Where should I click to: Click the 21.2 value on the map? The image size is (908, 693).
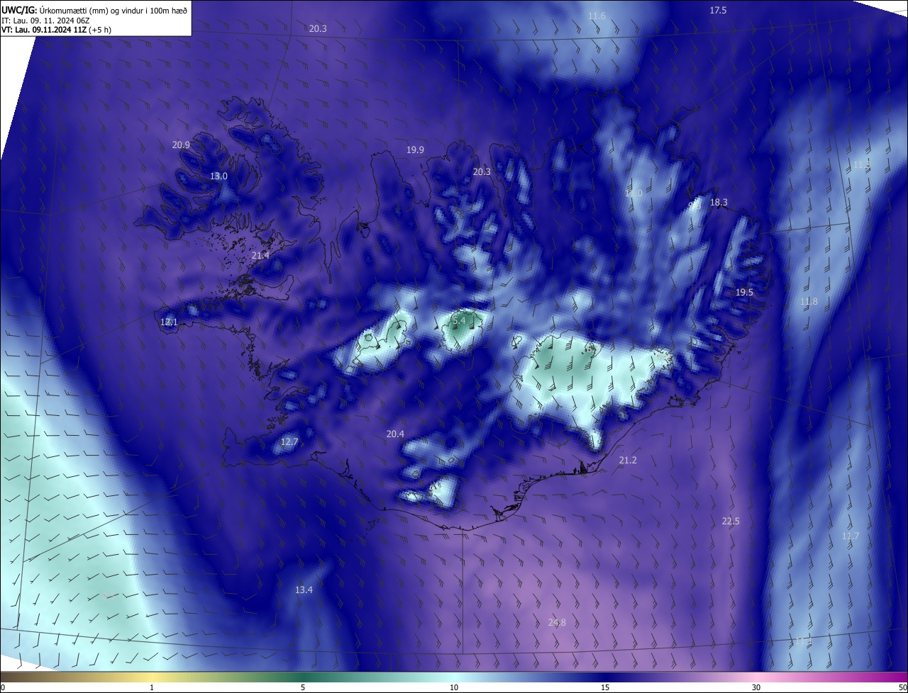click(x=628, y=460)
